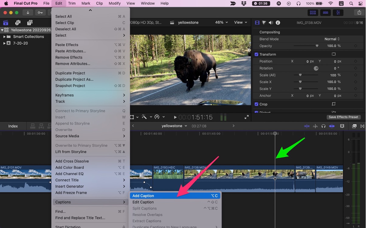Select the IMG_0193.HEIC clip in timeline
This screenshot has width=366, height=228.
[x=168, y=179]
